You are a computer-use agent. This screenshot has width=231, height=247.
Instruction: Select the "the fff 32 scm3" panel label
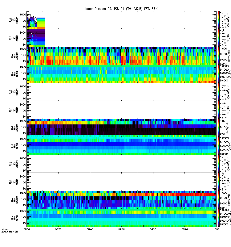[x=14, y=182]
